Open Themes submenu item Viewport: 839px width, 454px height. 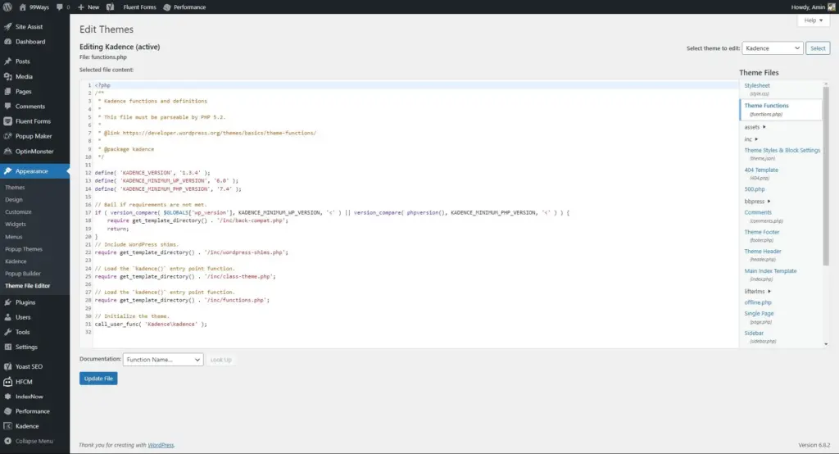pos(15,188)
